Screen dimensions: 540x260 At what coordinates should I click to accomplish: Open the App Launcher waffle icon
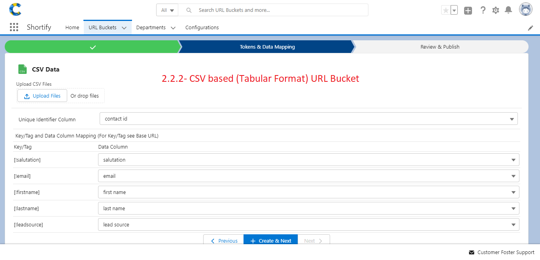[14, 27]
